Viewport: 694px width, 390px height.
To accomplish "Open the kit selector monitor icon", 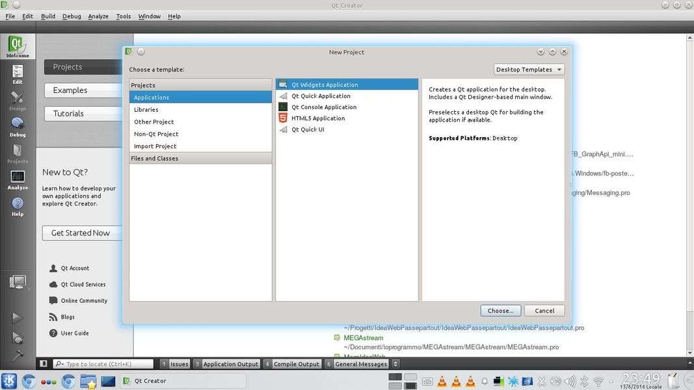I will pyautogui.click(x=18, y=281).
